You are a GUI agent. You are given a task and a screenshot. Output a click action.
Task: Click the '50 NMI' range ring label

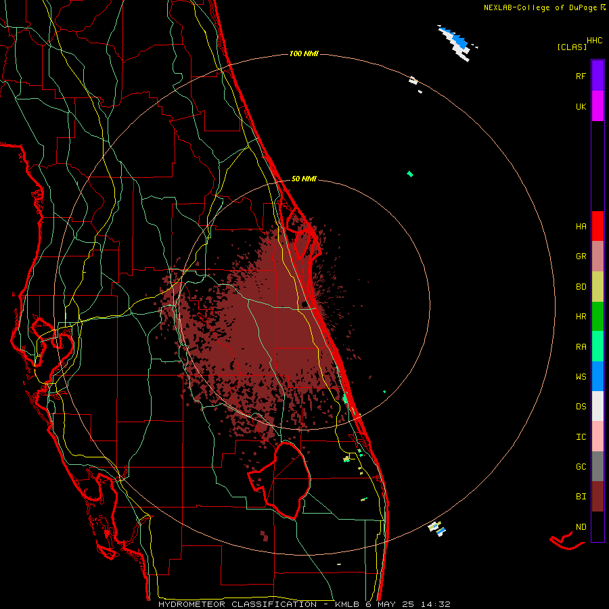304,179
